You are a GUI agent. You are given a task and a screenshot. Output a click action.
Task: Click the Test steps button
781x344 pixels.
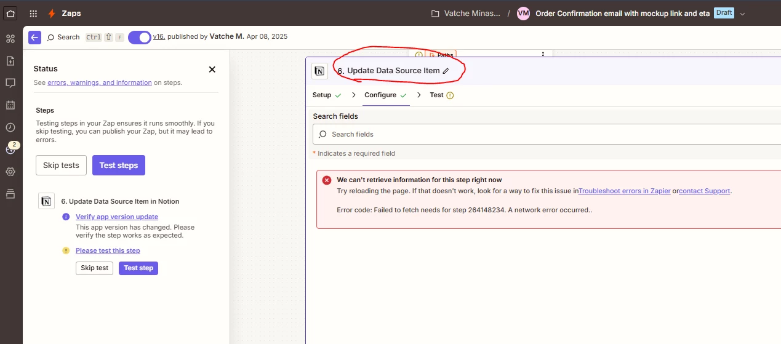[119, 166]
